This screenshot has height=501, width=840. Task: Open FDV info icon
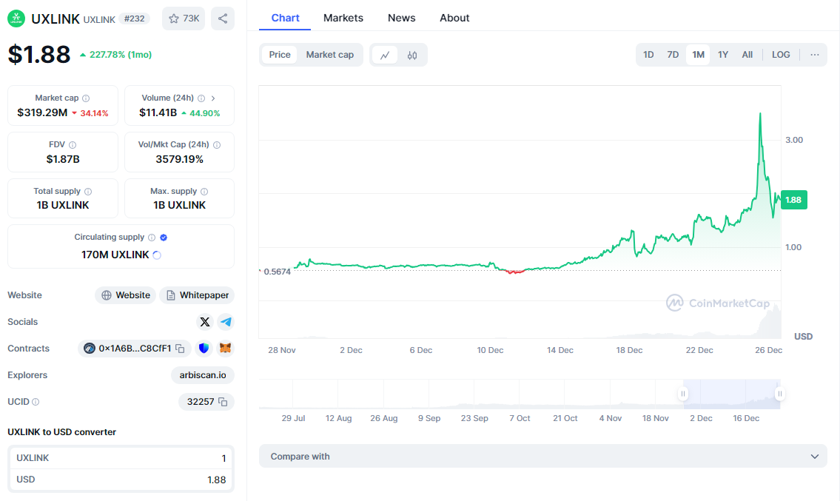pyautogui.click(x=73, y=144)
